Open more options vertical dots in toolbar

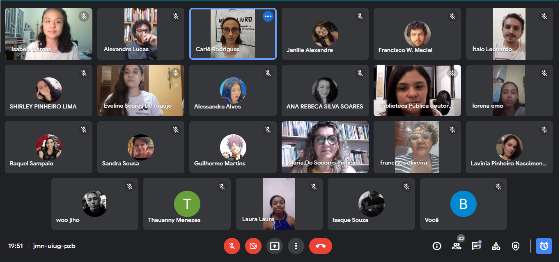[296, 246]
